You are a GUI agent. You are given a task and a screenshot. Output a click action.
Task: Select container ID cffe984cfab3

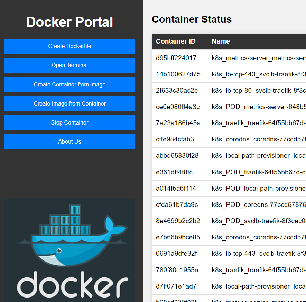[x=175, y=139]
